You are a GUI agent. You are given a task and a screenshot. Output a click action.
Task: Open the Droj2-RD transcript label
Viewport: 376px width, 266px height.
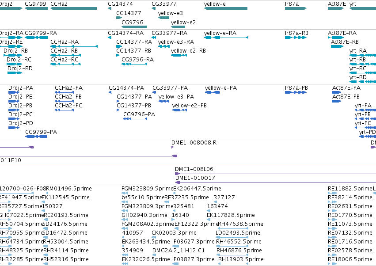(20, 68)
